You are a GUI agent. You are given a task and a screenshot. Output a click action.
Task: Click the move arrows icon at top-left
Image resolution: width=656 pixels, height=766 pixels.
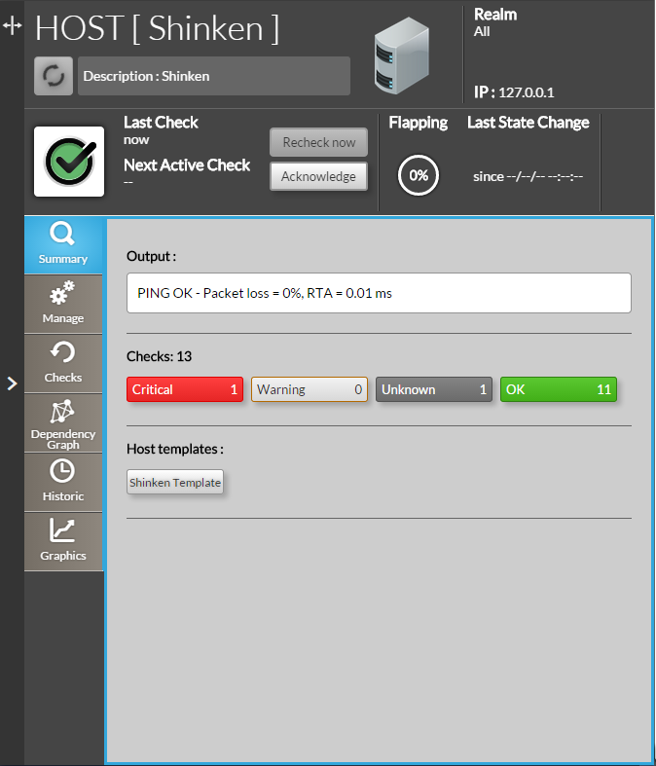pyautogui.click(x=12, y=27)
